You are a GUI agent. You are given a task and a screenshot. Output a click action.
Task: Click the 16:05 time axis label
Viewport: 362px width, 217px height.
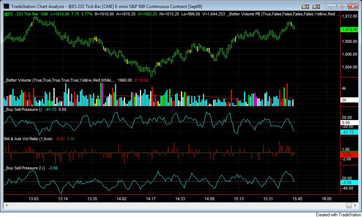tap(327, 199)
